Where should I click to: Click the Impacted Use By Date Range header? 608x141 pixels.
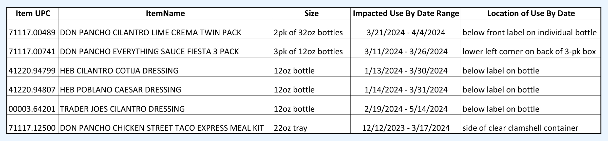tap(406, 13)
